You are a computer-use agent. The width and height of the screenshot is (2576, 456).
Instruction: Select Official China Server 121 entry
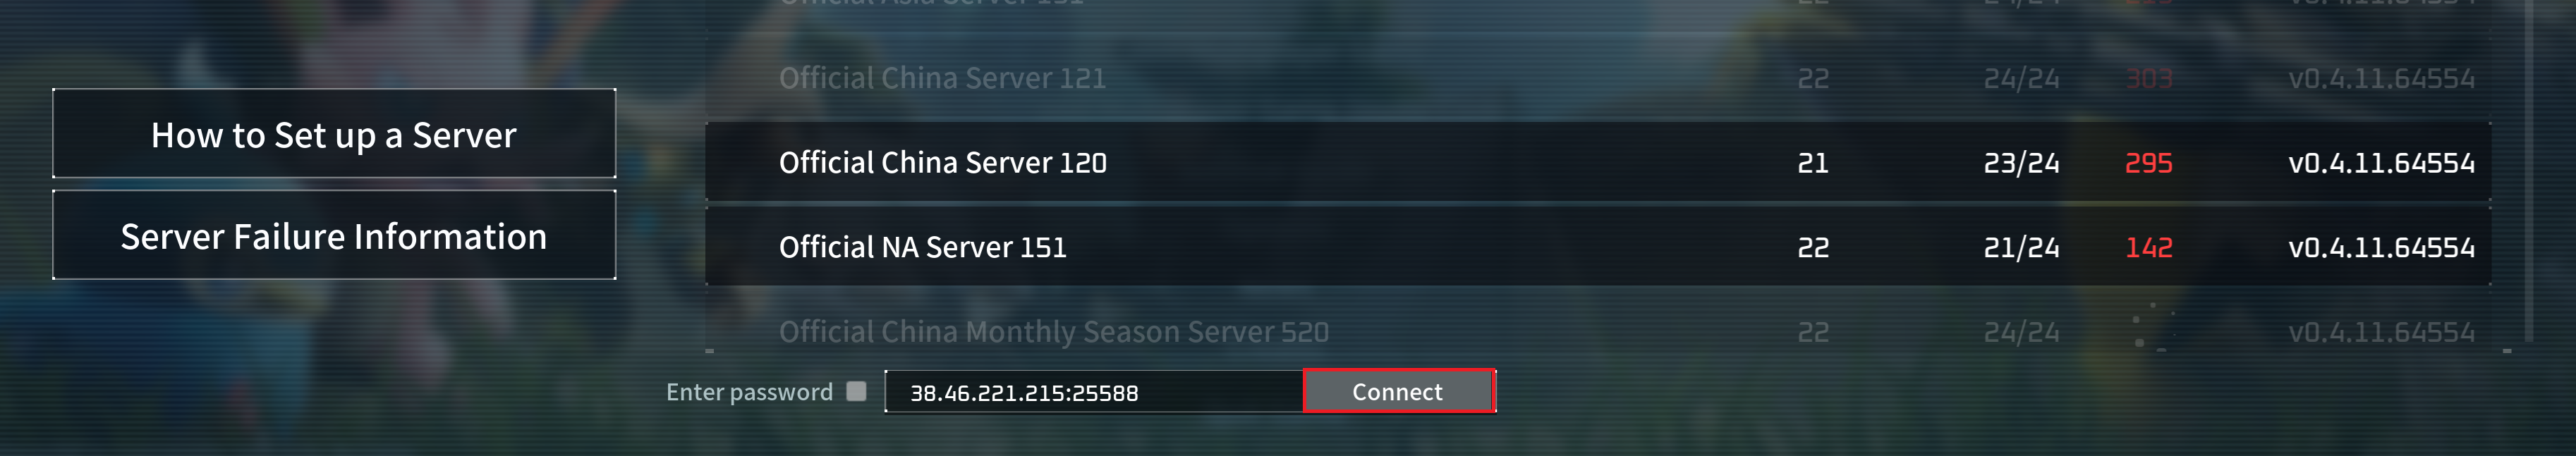pyautogui.click(x=1598, y=78)
